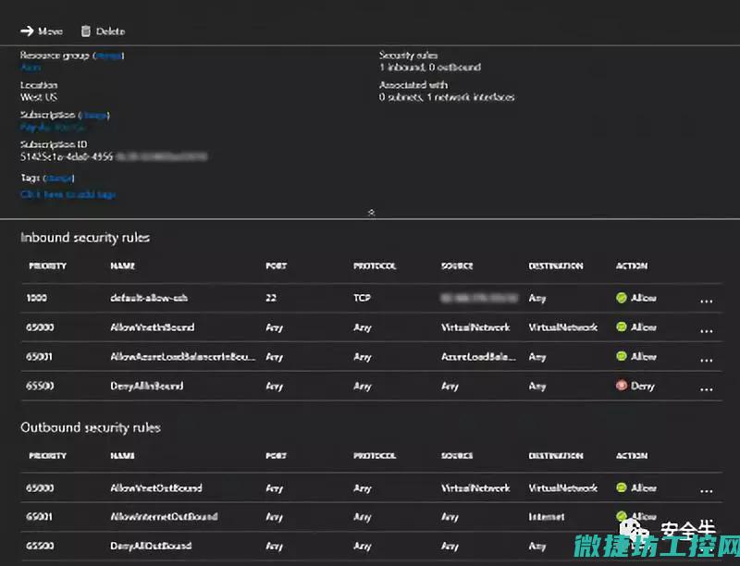Click AzureLoadBala... source cell
The height and width of the screenshot is (566, 740).
tap(478, 357)
